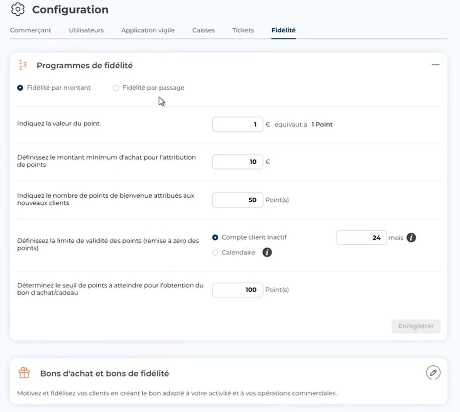Screen dimensions: 460x412
Task: Switch to the Tickets tab
Action: (x=243, y=30)
